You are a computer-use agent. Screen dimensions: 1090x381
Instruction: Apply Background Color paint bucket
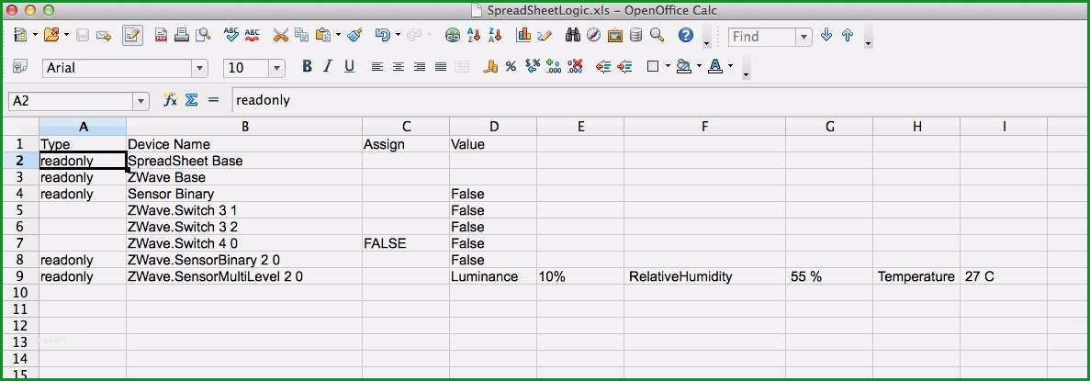(683, 67)
